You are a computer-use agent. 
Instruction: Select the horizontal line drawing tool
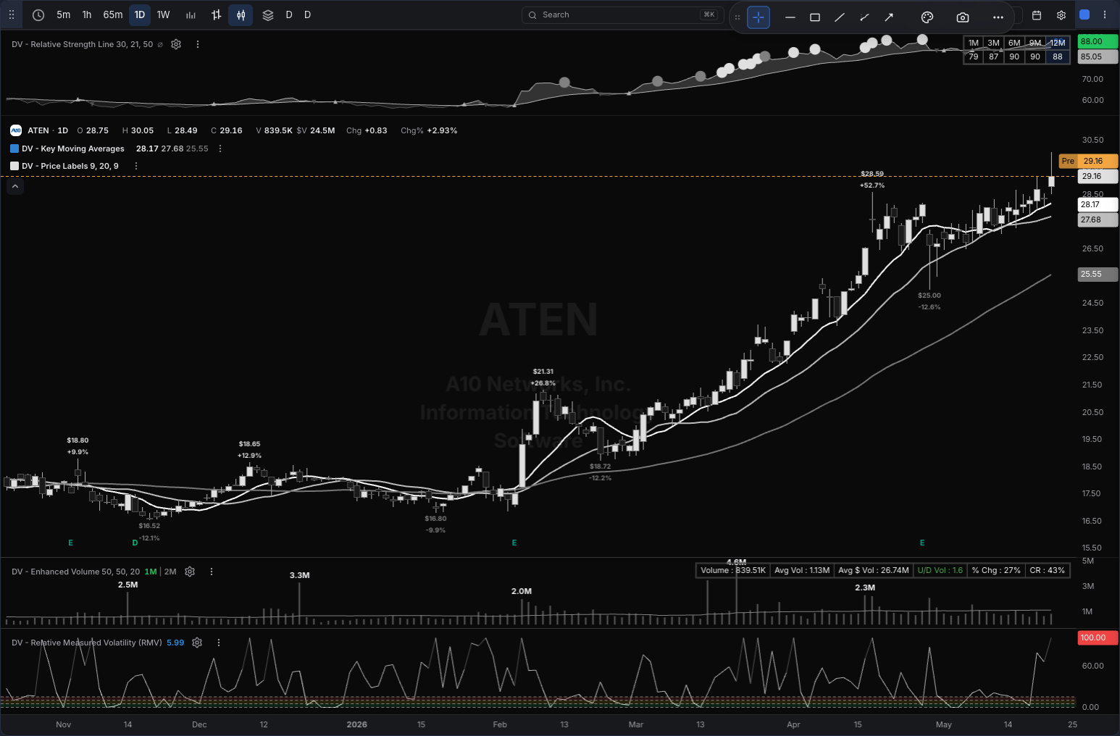pos(790,17)
